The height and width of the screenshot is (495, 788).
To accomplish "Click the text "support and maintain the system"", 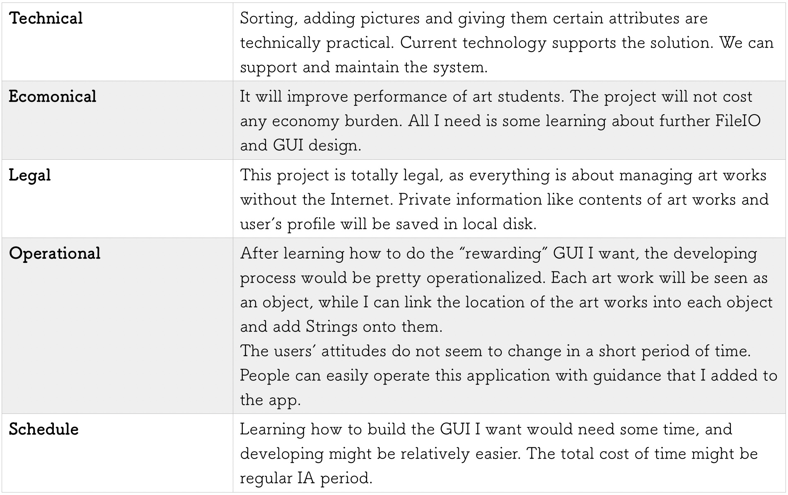I will tap(363, 67).
